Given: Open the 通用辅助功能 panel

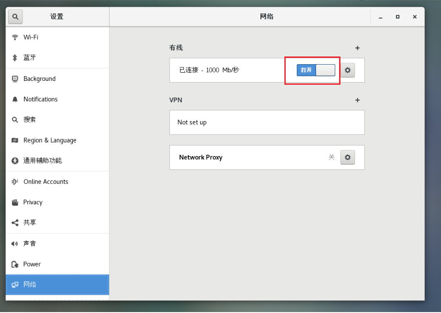Looking at the screenshot, I should click(x=57, y=161).
